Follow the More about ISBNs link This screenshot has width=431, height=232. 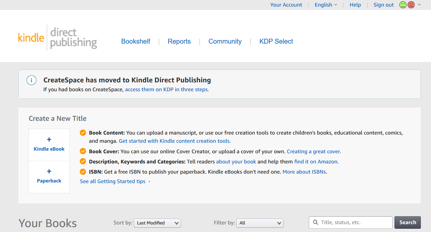[x=304, y=172]
